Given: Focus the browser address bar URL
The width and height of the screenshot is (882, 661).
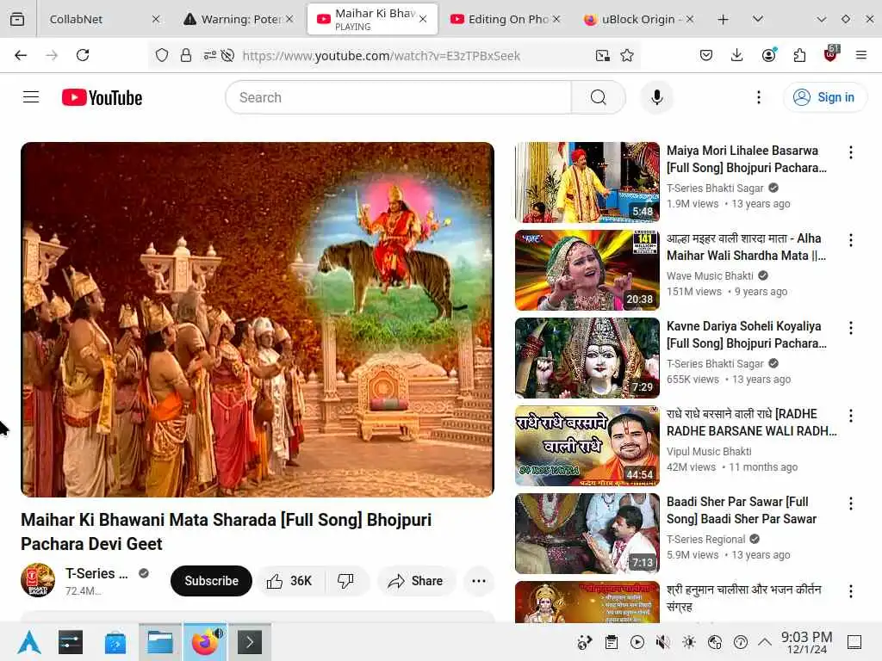Looking at the screenshot, I should pos(381,56).
